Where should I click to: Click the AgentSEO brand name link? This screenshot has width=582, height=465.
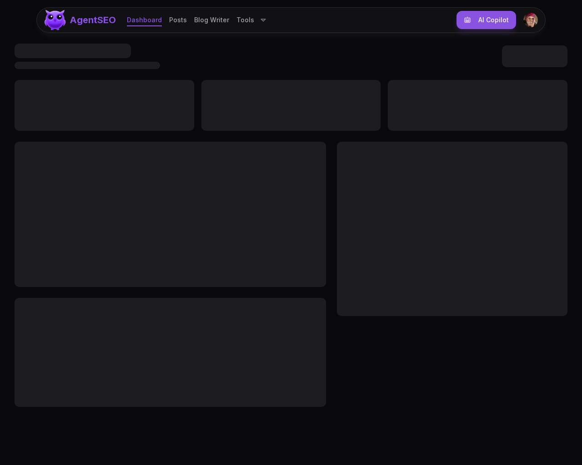click(x=93, y=20)
